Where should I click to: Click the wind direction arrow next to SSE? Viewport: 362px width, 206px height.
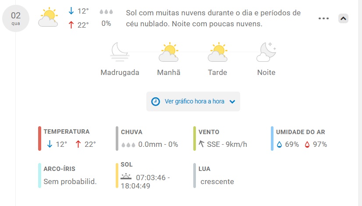click(x=201, y=144)
